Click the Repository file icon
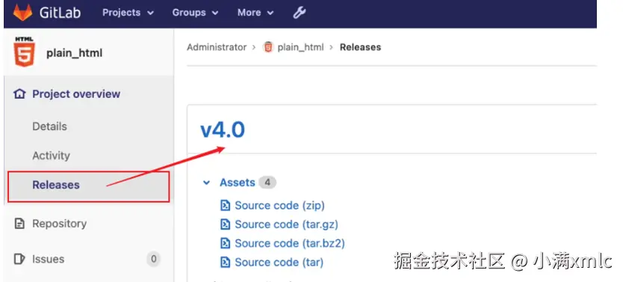The height and width of the screenshot is (282, 623). click(x=19, y=224)
